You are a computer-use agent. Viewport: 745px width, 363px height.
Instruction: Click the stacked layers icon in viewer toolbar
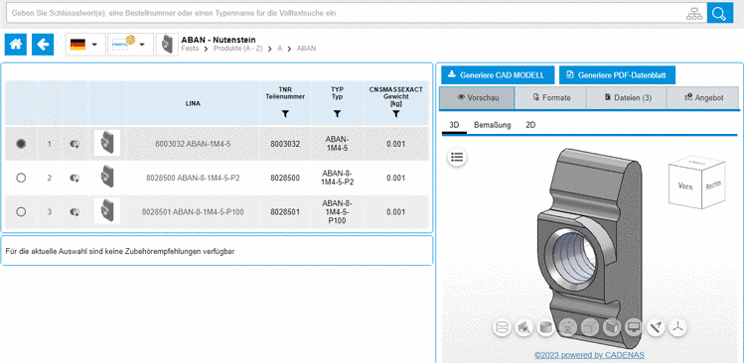503,327
